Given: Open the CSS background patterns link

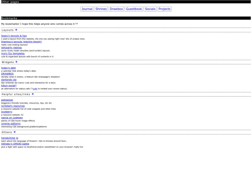Looking at the screenshot, I should (11, 124).
